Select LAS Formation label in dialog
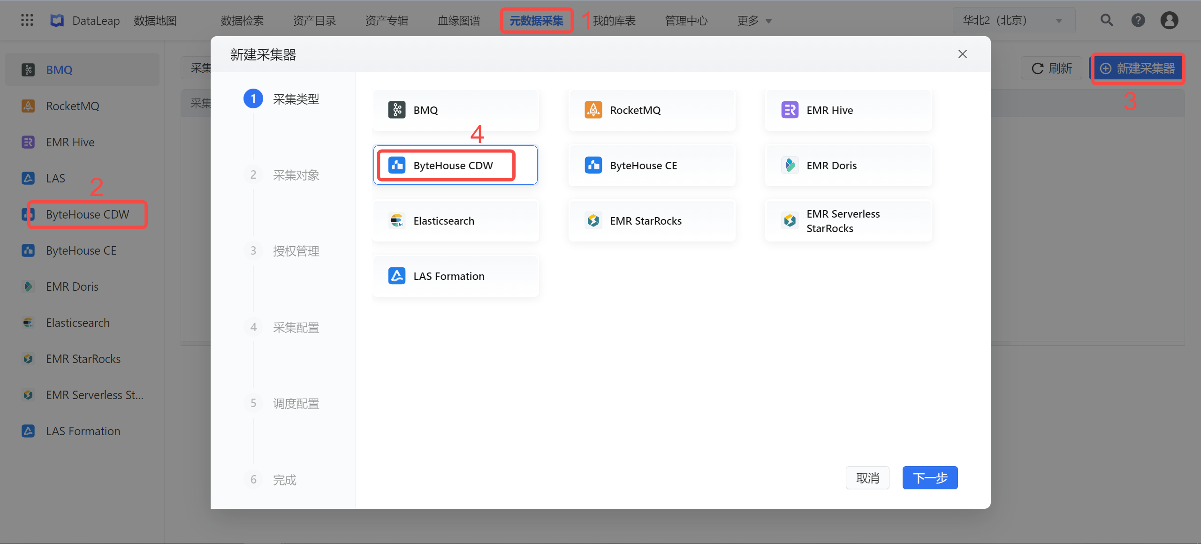Viewport: 1201px width, 544px height. [449, 276]
